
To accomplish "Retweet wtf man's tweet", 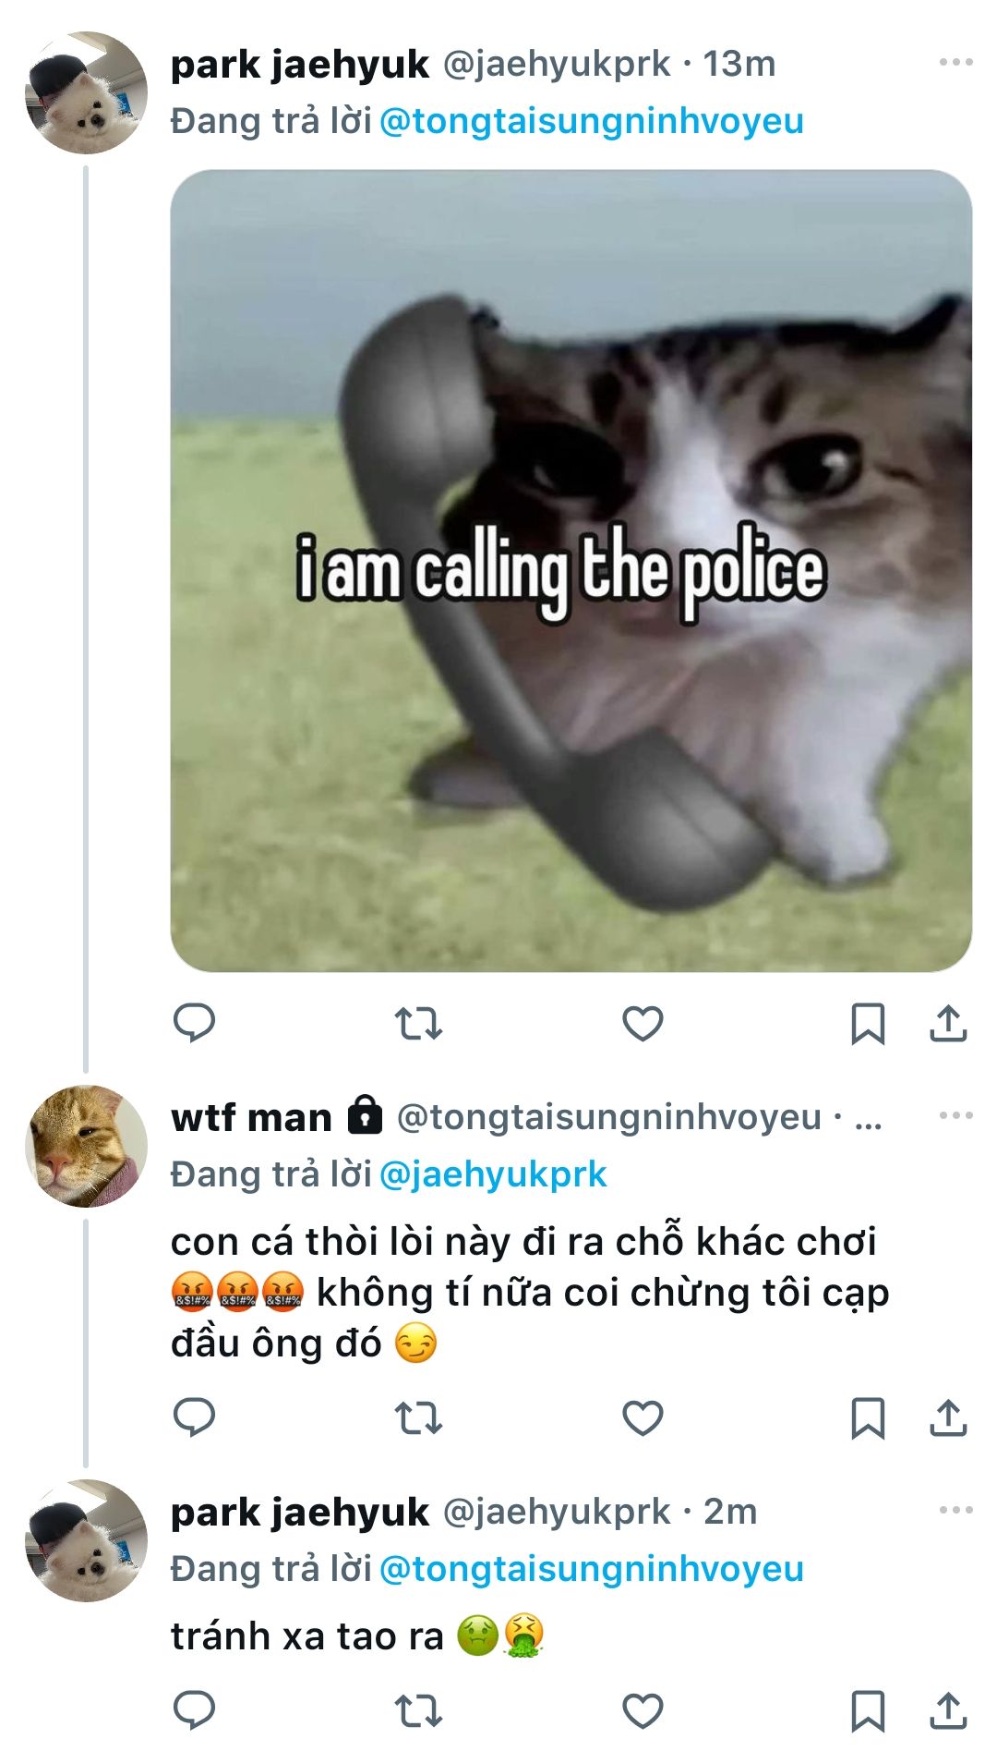I will (418, 1418).
